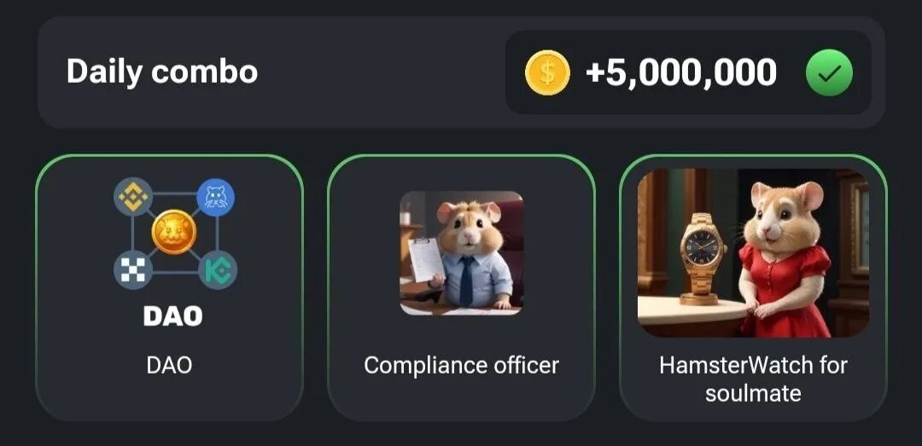Screen dimensions: 922x446
Task: Open the DAO combo card
Action: click(169, 288)
